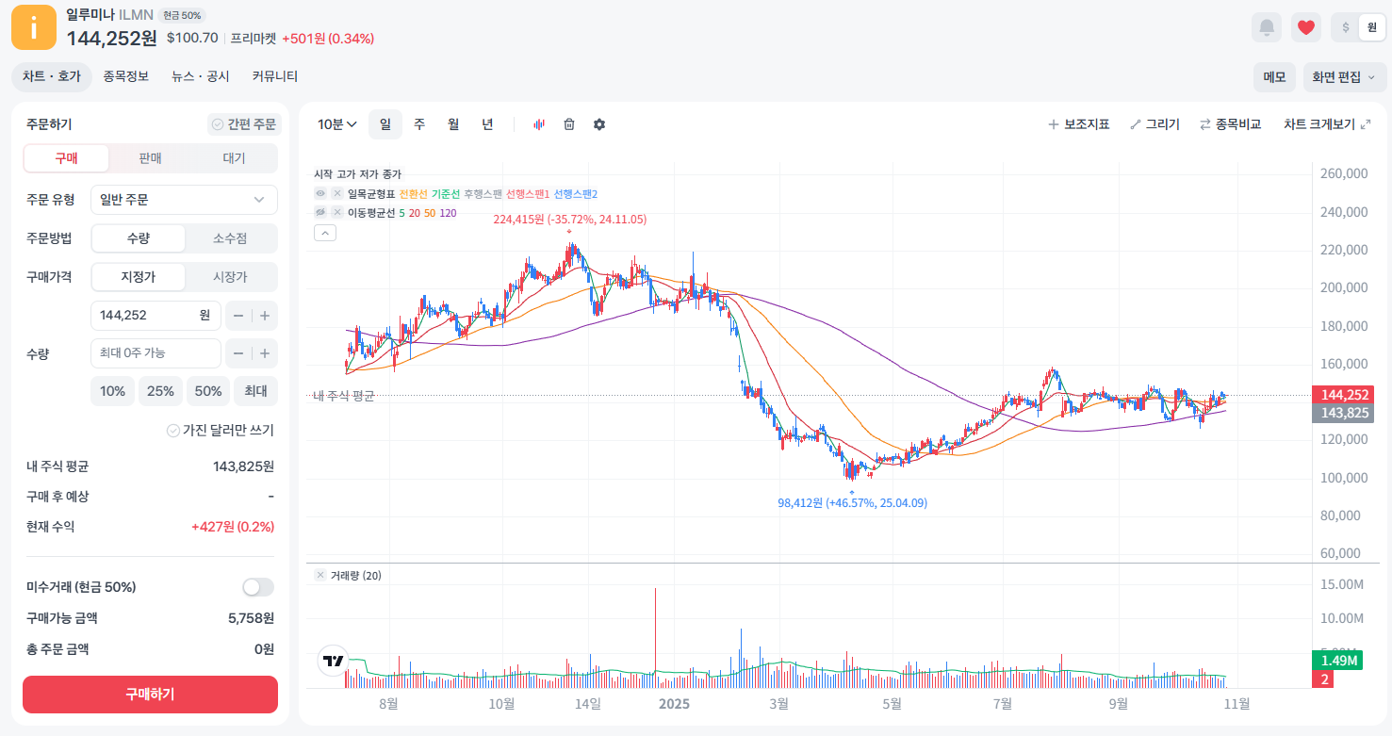Set quantity to 25%
The width and height of the screenshot is (1392, 736).
click(x=160, y=391)
